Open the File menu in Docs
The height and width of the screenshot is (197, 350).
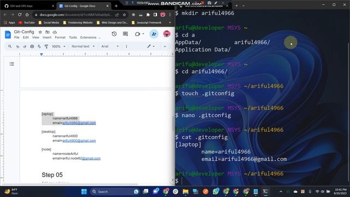(17, 37)
